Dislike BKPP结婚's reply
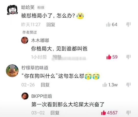The image size is (138, 117). coord(128,113)
